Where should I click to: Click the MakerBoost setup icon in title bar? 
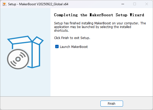4,4
